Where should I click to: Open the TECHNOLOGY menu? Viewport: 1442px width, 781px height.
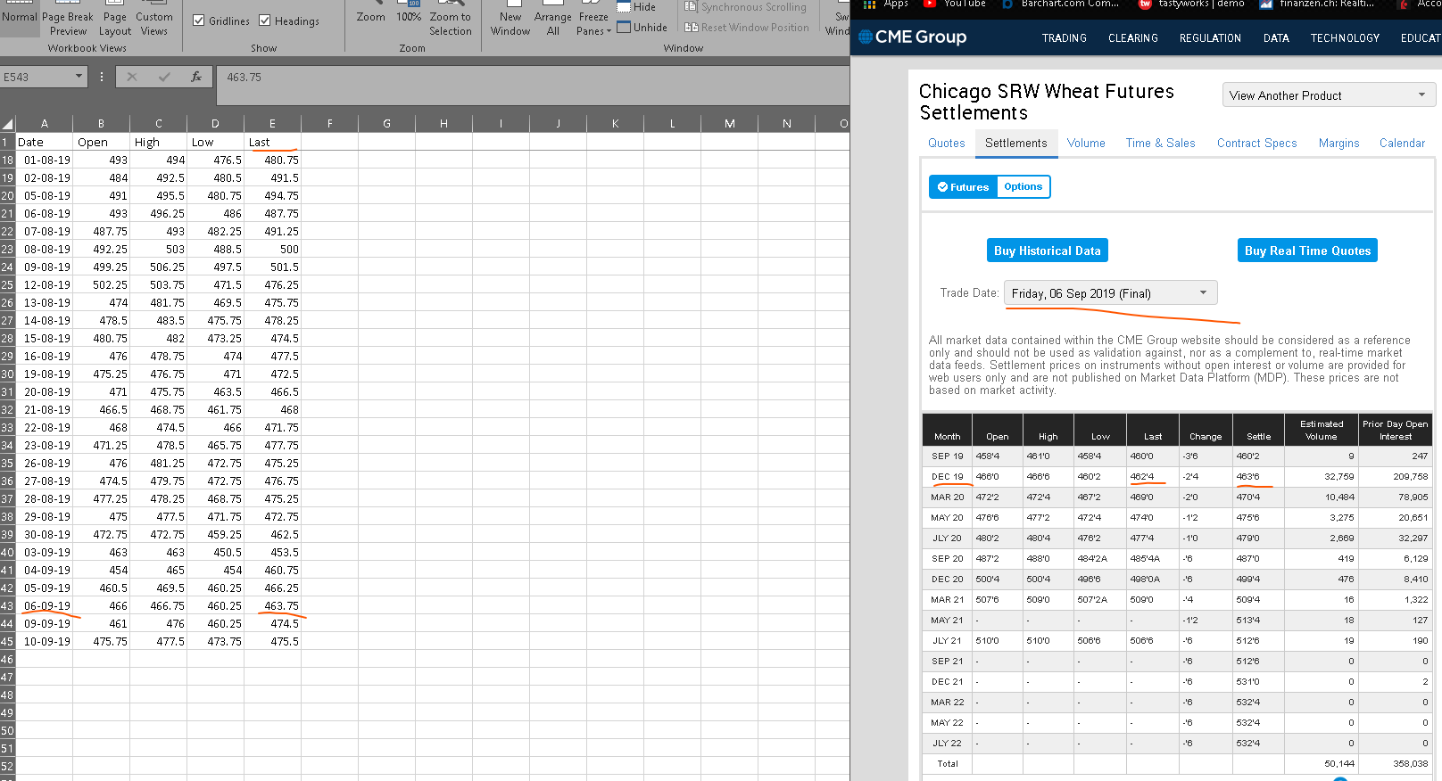point(1345,38)
